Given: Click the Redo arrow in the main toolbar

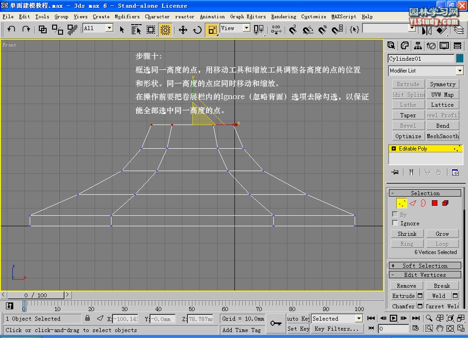Looking at the screenshot, I should tap(26, 29).
